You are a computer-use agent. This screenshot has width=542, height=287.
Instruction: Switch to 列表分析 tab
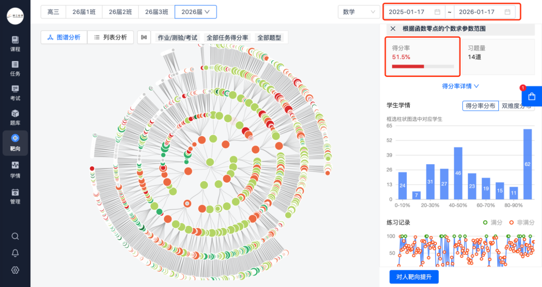click(x=111, y=37)
